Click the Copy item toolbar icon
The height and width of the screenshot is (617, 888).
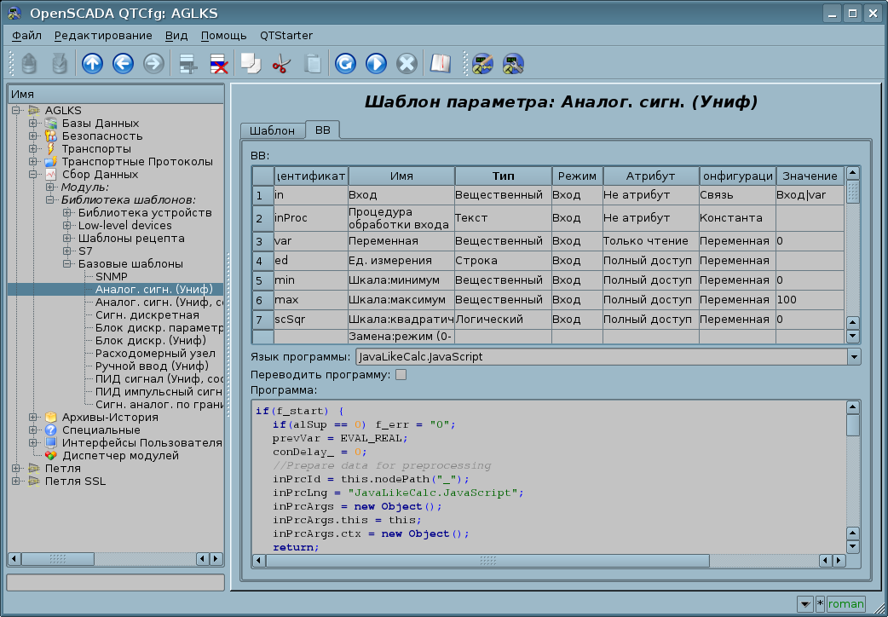click(250, 64)
